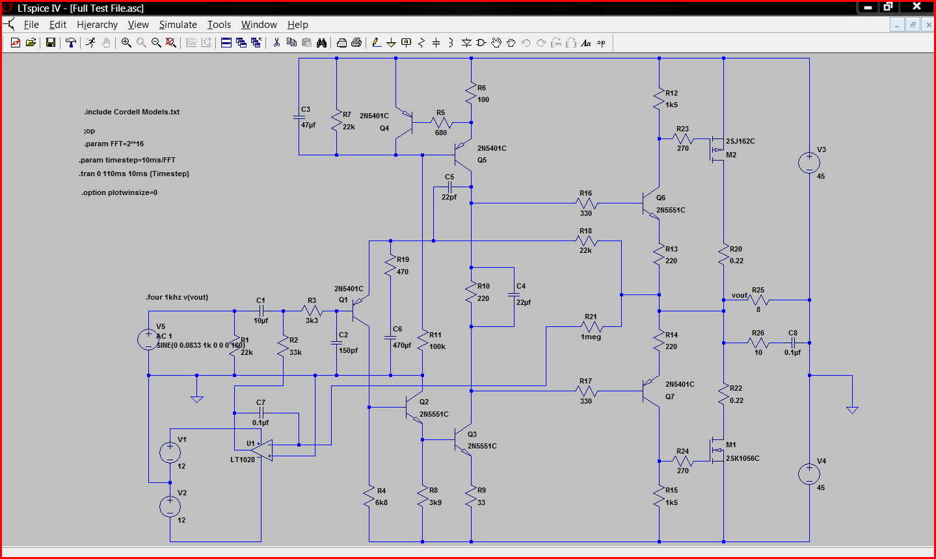Place a Resistor from toolbar
Viewport: 936px width, 559px height.
click(x=421, y=43)
